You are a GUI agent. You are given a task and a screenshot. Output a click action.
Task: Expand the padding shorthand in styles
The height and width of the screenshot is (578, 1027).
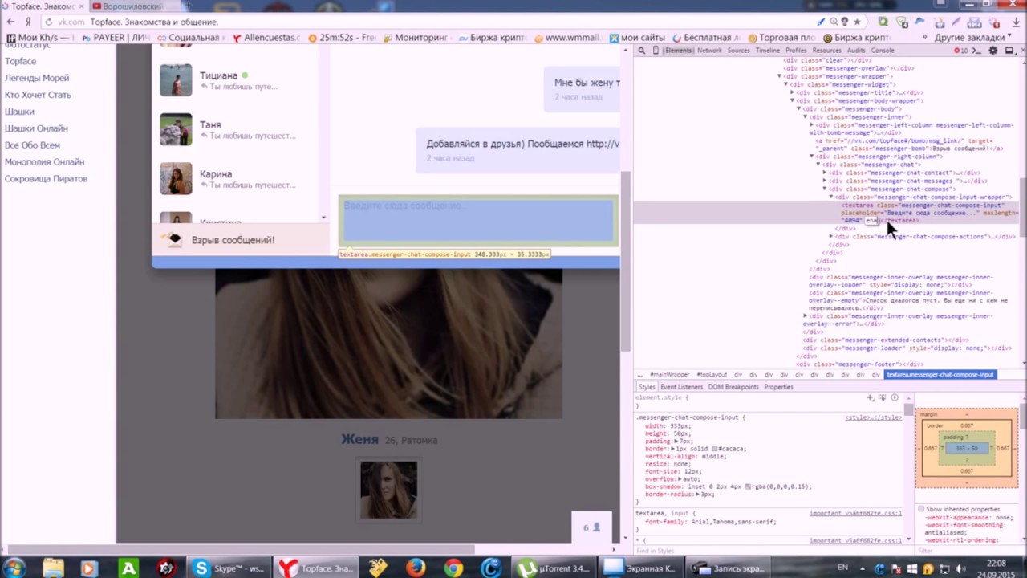[x=675, y=442]
